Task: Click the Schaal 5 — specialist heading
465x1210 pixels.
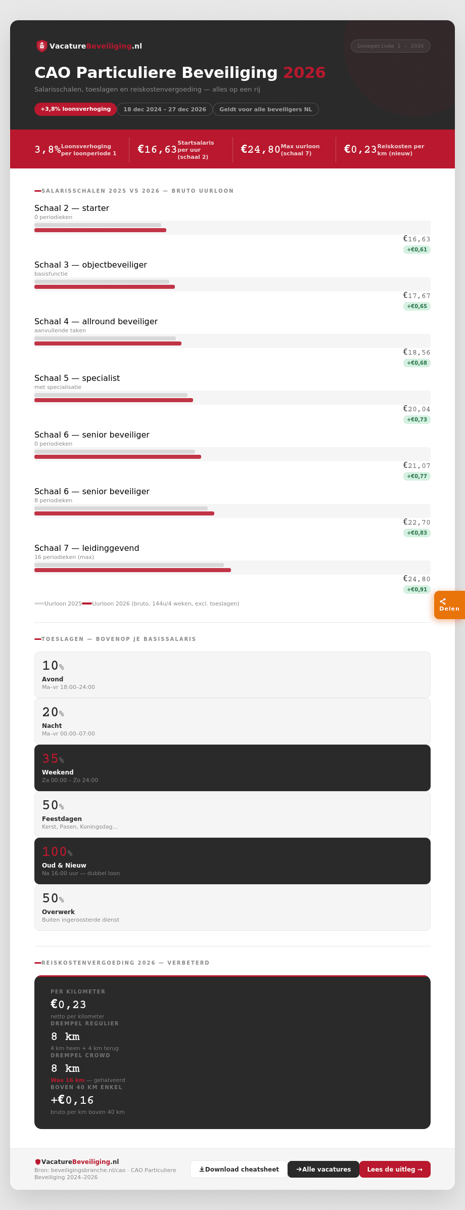Action: [77, 378]
